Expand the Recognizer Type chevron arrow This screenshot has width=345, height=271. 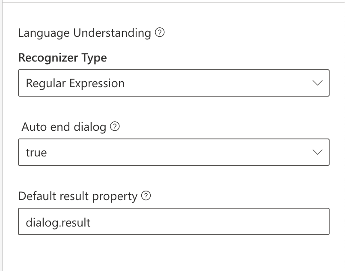317,83
